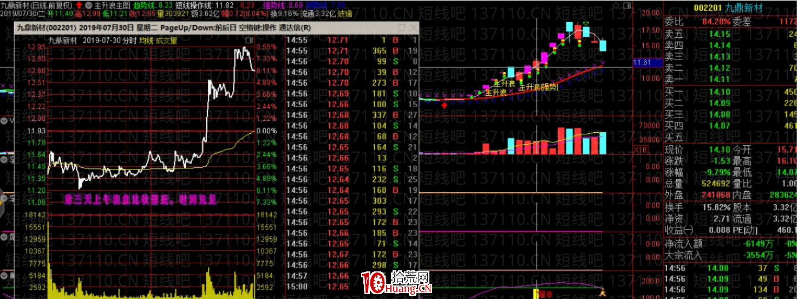Image resolution: width=797 pixels, height=299 pixels.
Task: Click the 成交量 legend label in intraday chart
Action: click(x=167, y=40)
